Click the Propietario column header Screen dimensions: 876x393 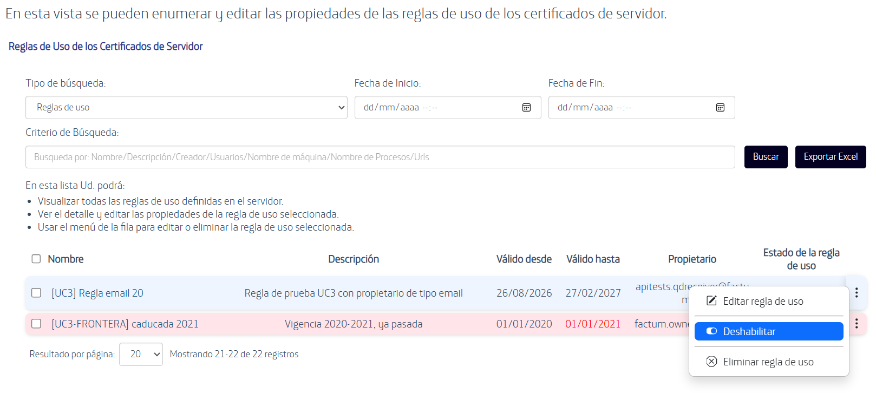point(692,259)
